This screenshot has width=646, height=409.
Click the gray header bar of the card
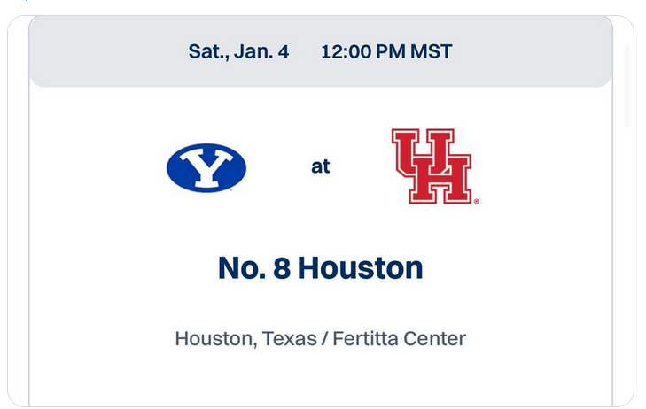321,51
